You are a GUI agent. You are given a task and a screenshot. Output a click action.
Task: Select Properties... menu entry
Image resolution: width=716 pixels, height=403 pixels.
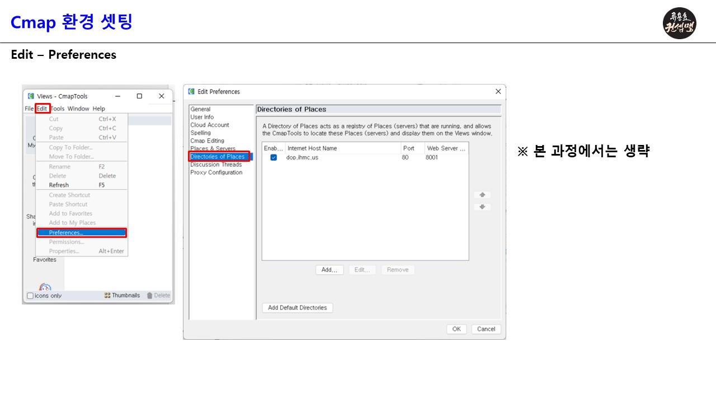pos(82,251)
